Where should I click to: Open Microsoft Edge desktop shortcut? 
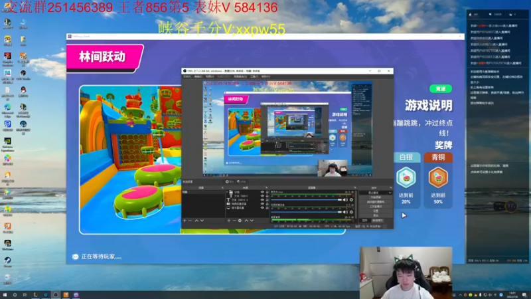point(7,110)
